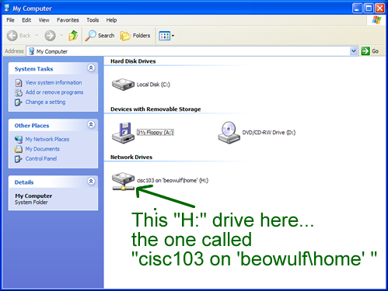
Task: Click the Up folder toolbar icon
Action: 73,36
